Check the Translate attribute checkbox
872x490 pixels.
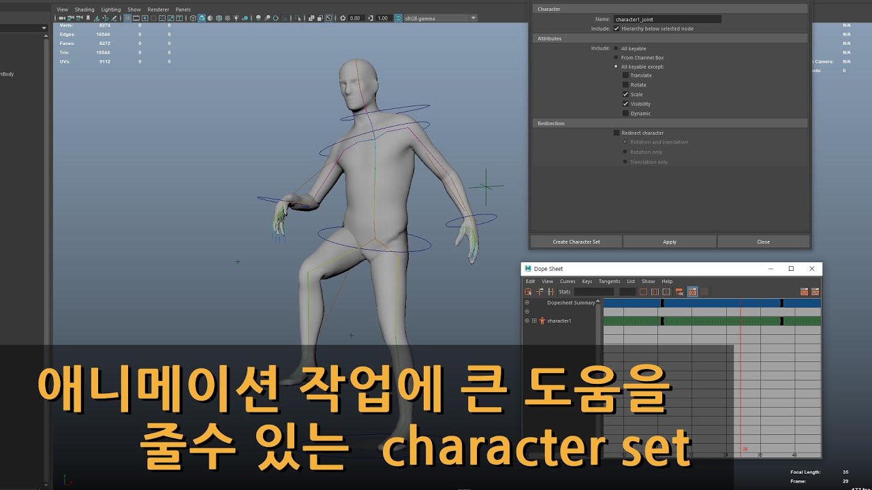(625, 76)
